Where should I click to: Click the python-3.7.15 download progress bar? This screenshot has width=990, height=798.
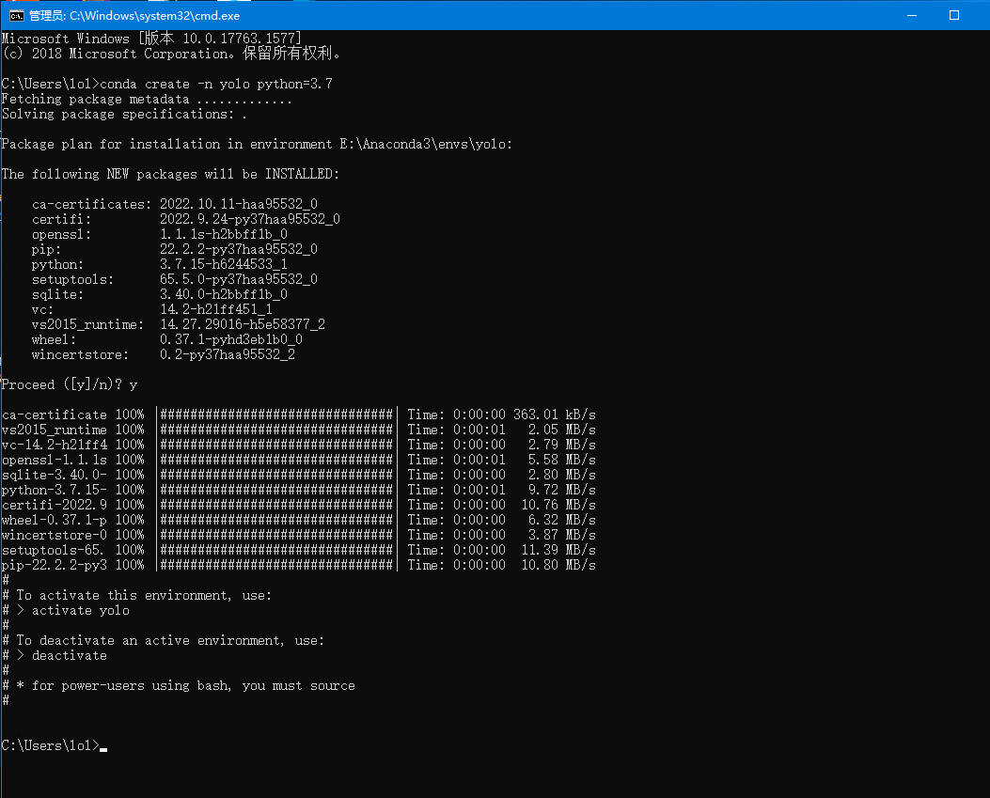[277, 490]
